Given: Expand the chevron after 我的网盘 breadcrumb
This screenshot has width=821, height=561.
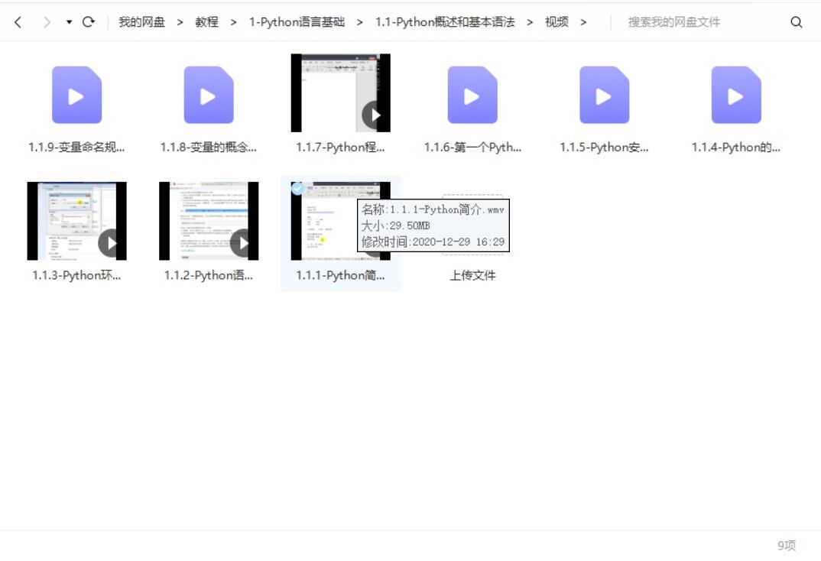Looking at the screenshot, I should click(180, 22).
